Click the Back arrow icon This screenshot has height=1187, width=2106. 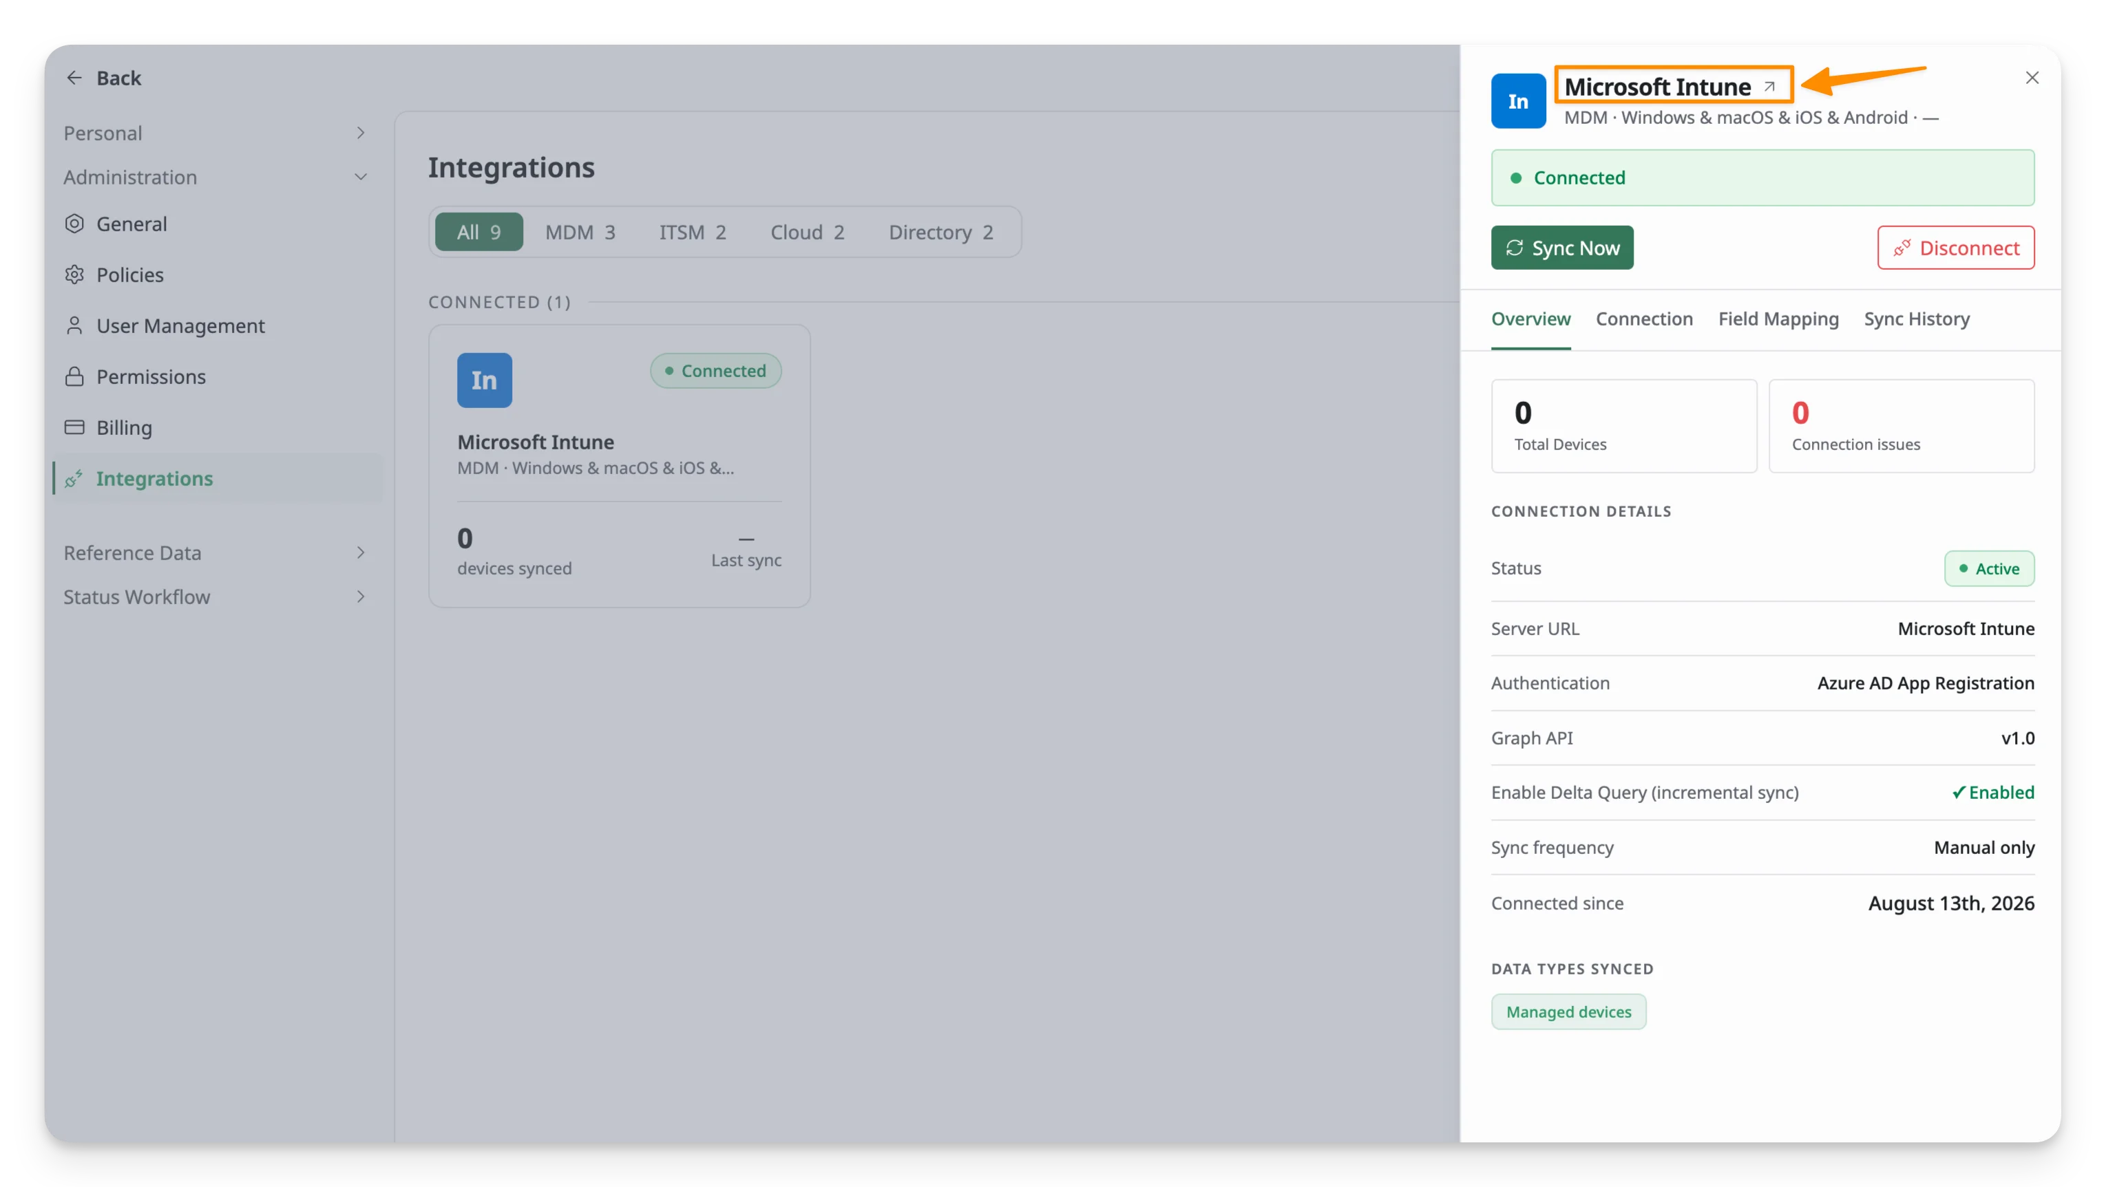click(x=74, y=78)
